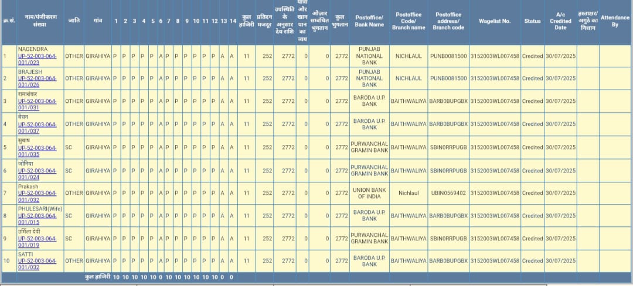Open registration link ending 001/037
This screenshot has width=633, height=286.
[37, 128]
